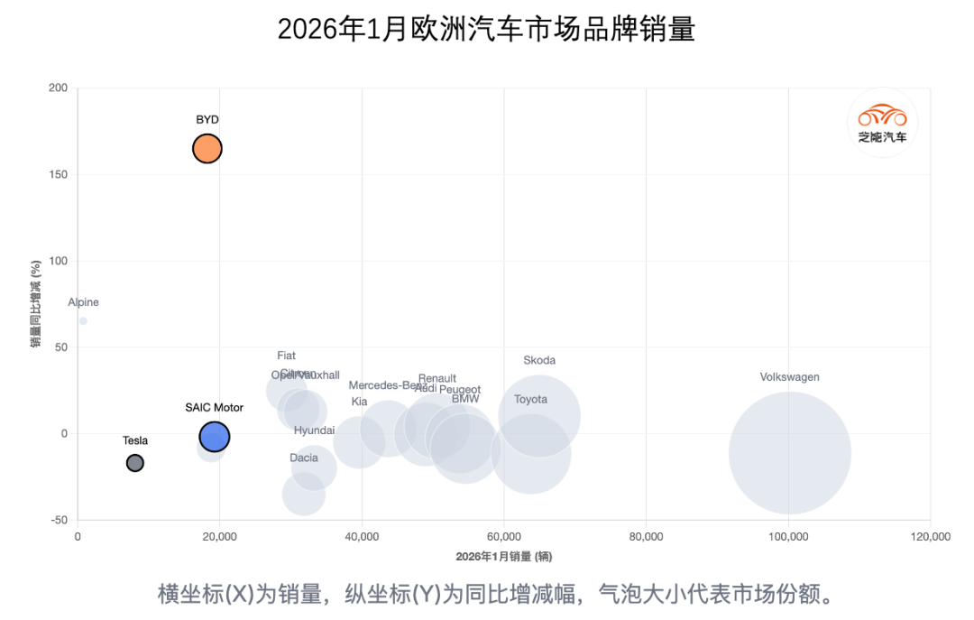Click the dark gray Tesla bubble
The image size is (974, 620).
[x=134, y=463]
